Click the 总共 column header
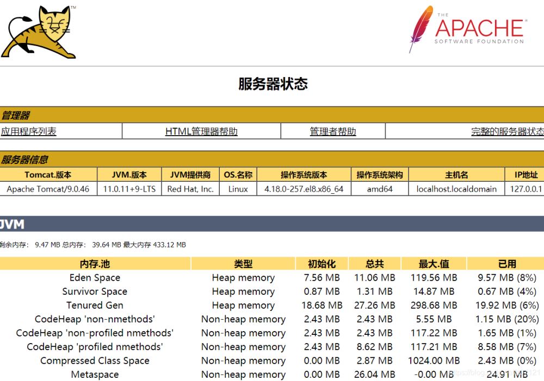The image size is (544, 381). (x=375, y=264)
